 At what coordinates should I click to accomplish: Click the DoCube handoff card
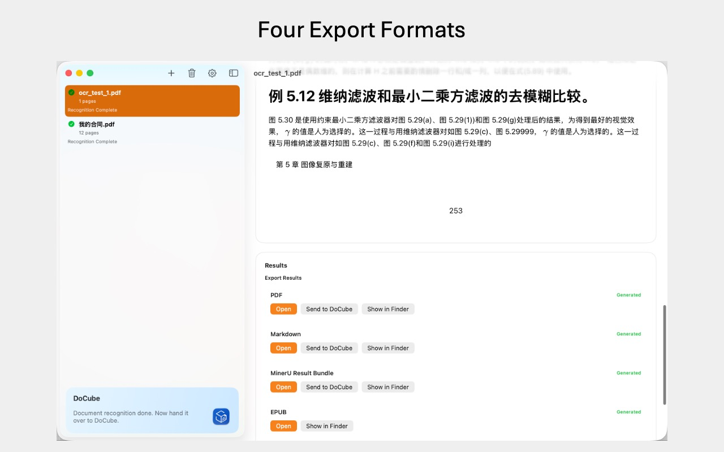[x=152, y=410]
